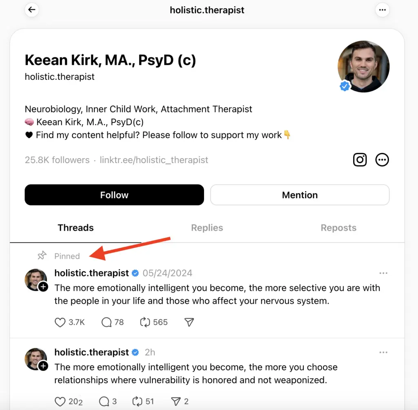Click the comment icon on the 2h post

(104, 401)
